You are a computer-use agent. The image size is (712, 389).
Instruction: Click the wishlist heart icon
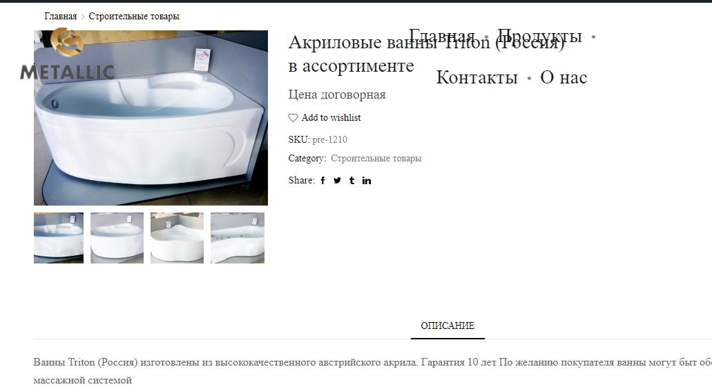click(x=294, y=118)
